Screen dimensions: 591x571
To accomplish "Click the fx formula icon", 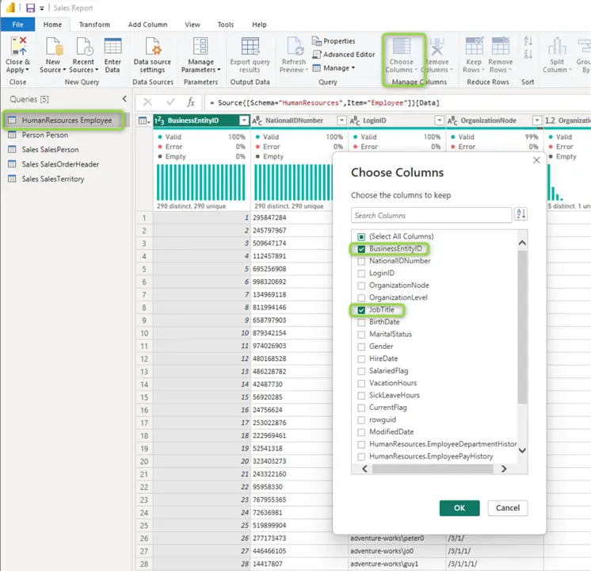I will click(x=191, y=102).
